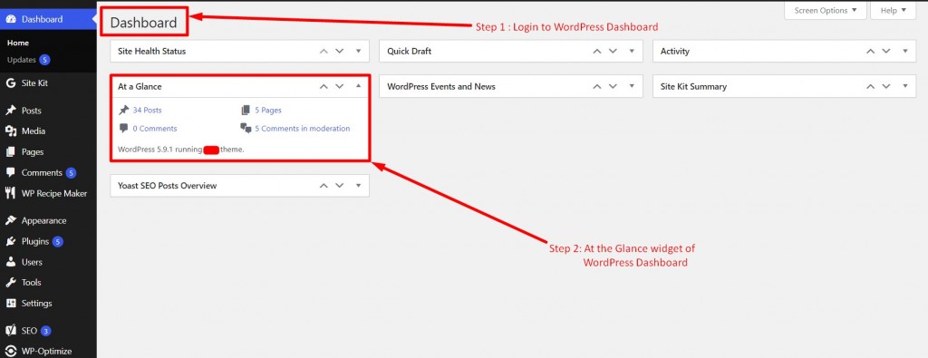The width and height of the screenshot is (928, 358).
Task: Open the 5 Pages link
Action: click(x=268, y=110)
